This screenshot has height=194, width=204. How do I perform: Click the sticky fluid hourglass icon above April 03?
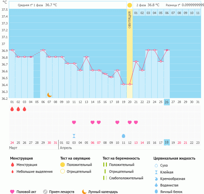tap(74, 136)
